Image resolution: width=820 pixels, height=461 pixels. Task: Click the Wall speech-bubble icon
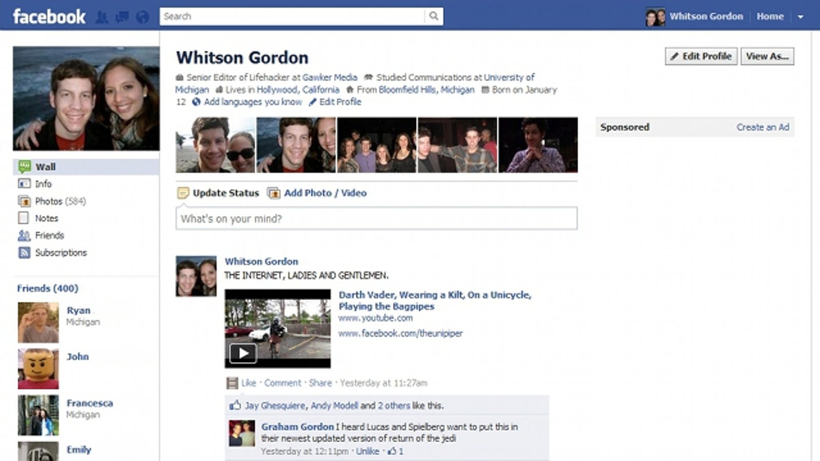[x=24, y=166]
